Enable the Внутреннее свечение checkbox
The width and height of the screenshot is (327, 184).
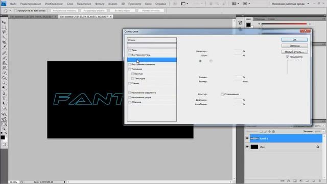point(129,64)
